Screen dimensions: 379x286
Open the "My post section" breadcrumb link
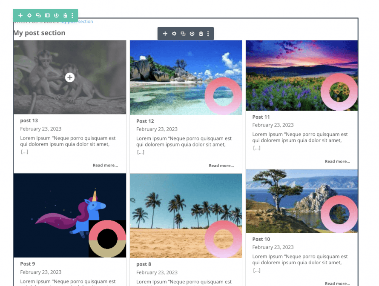tap(77, 22)
